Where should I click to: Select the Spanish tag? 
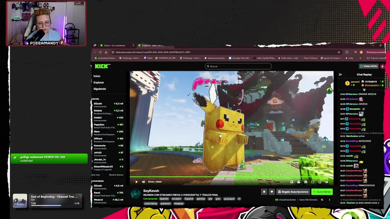[x=164, y=199]
